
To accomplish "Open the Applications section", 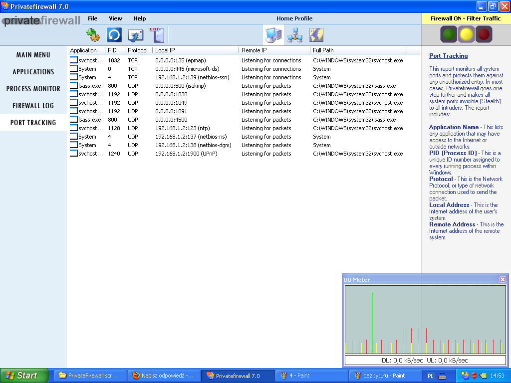I will (x=33, y=72).
